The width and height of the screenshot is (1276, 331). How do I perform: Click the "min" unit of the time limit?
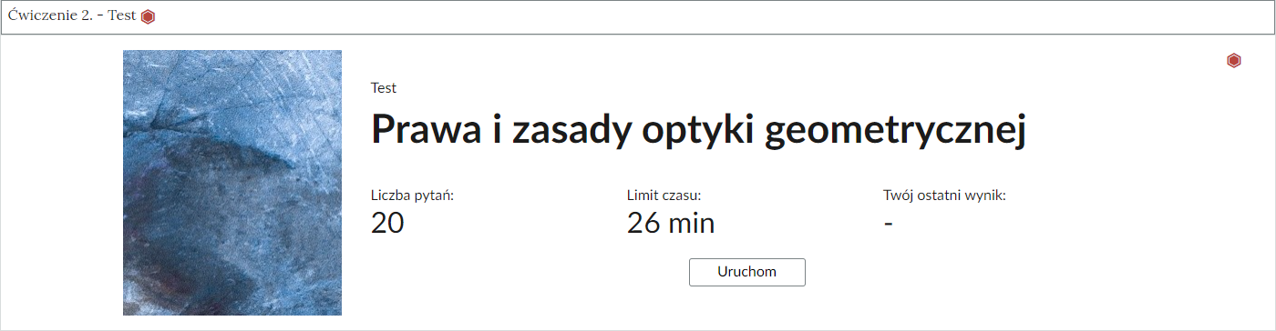click(693, 223)
